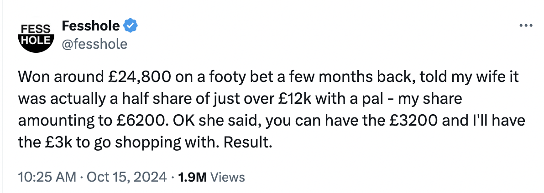Click the blue verified checkmark badge

pos(131,26)
